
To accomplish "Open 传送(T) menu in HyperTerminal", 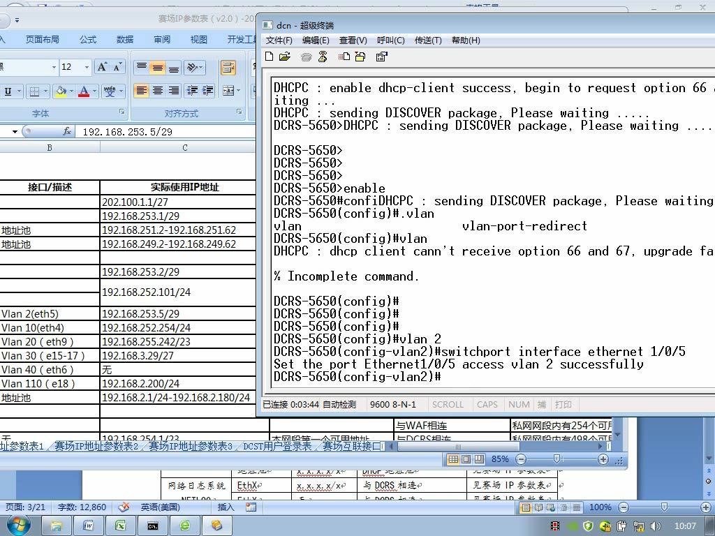I will (x=428, y=40).
